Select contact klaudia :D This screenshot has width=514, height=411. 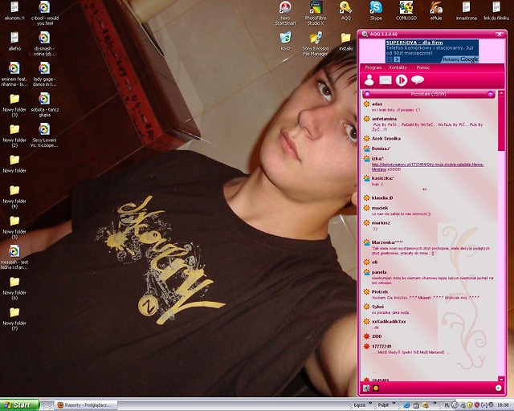[x=429, y=198]
